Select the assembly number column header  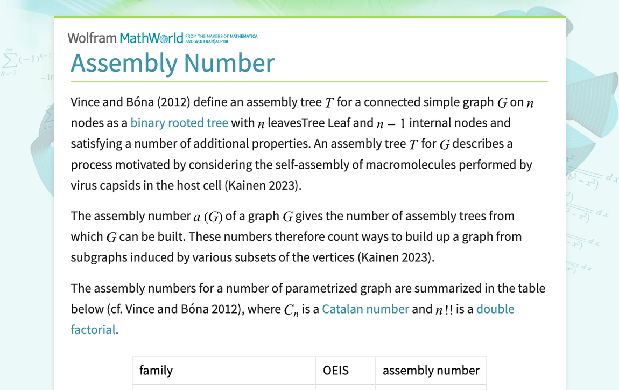431,370
